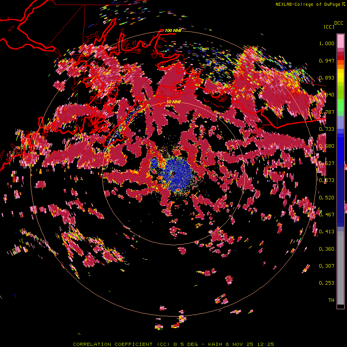Click the 0.520 scale value

tap(327, 198)
